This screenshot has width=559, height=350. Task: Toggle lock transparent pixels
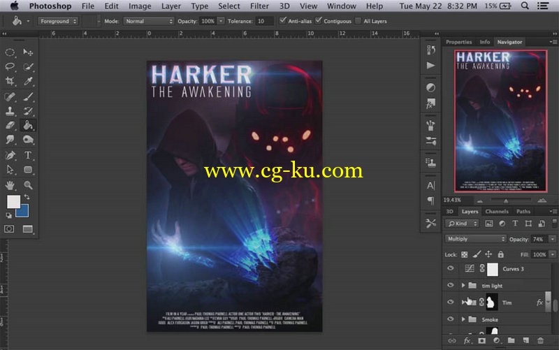[464, 254]
